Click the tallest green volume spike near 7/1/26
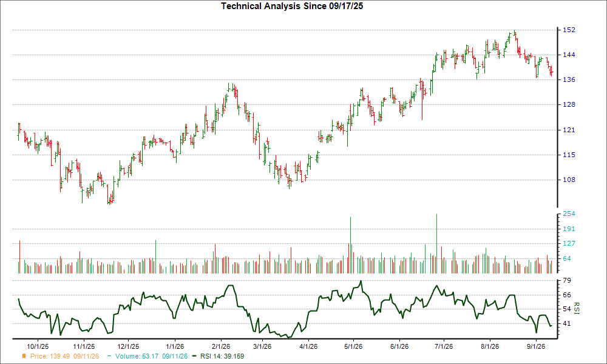This screenshot has width=607, height=364. [436, 244]
